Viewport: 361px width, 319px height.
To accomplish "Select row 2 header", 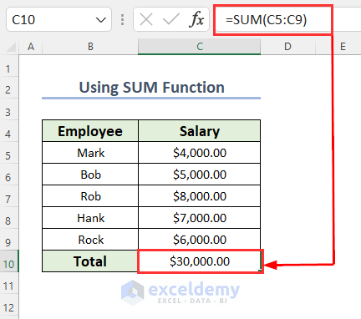I will 9,88.
